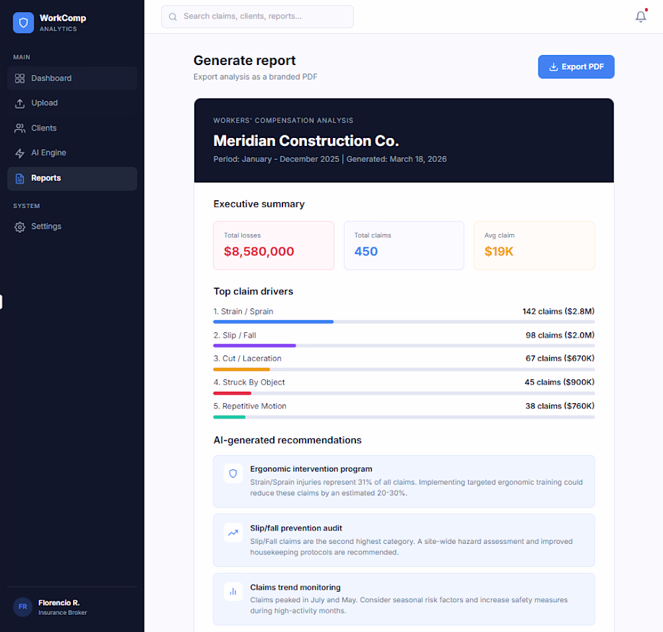
Task: Click the download icon on Export PDF
Action: (x=553, y=67)
